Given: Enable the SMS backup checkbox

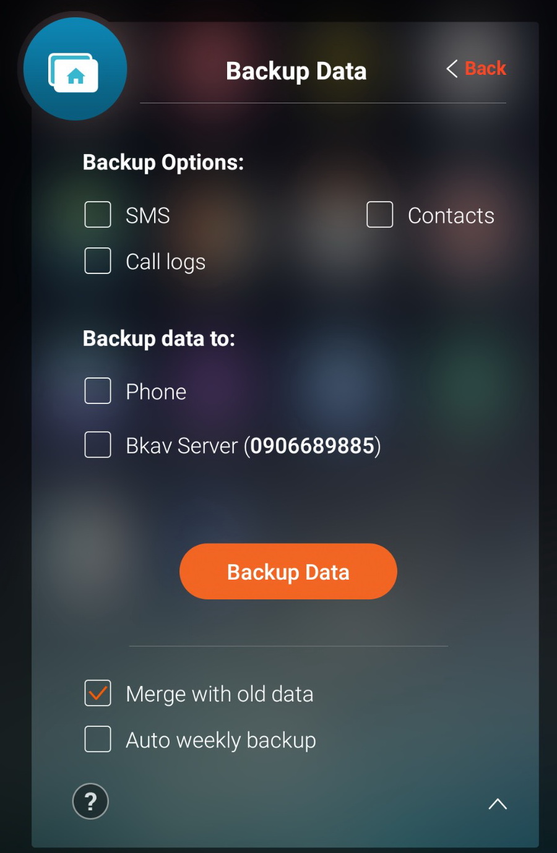Looking at the screenshot, I should coord(98,215).
